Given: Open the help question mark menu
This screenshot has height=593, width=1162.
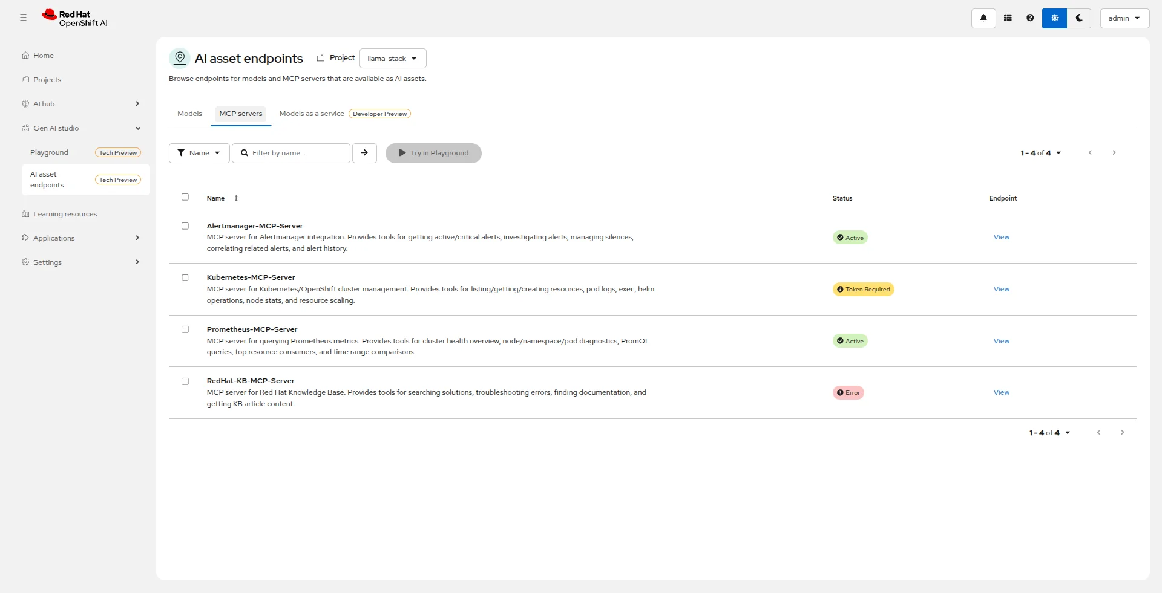Looking at the screenshot, I should [x=1030, y=18].
